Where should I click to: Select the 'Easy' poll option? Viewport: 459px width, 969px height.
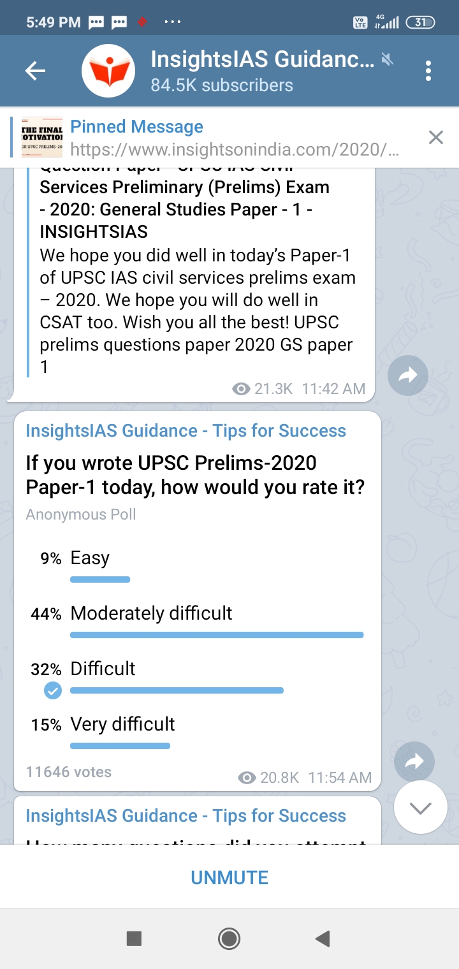point(90,558)
